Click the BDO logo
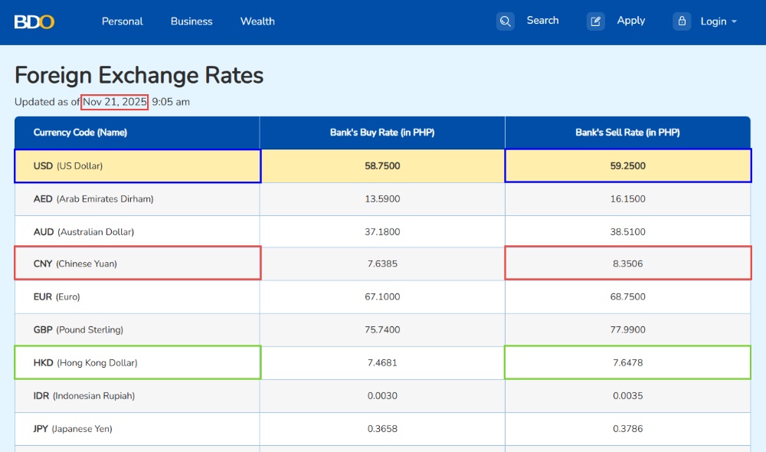 [x=34, y=21]
